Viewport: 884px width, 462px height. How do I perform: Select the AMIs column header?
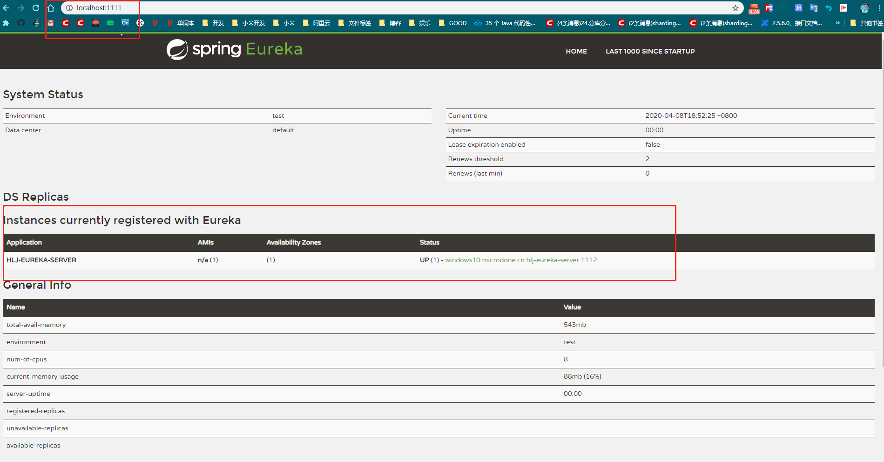tap(205, 242)
